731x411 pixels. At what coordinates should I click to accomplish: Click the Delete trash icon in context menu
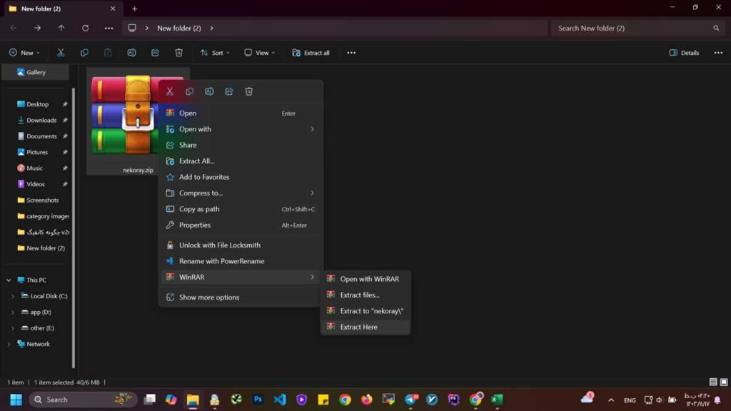[x=249, y=91]
